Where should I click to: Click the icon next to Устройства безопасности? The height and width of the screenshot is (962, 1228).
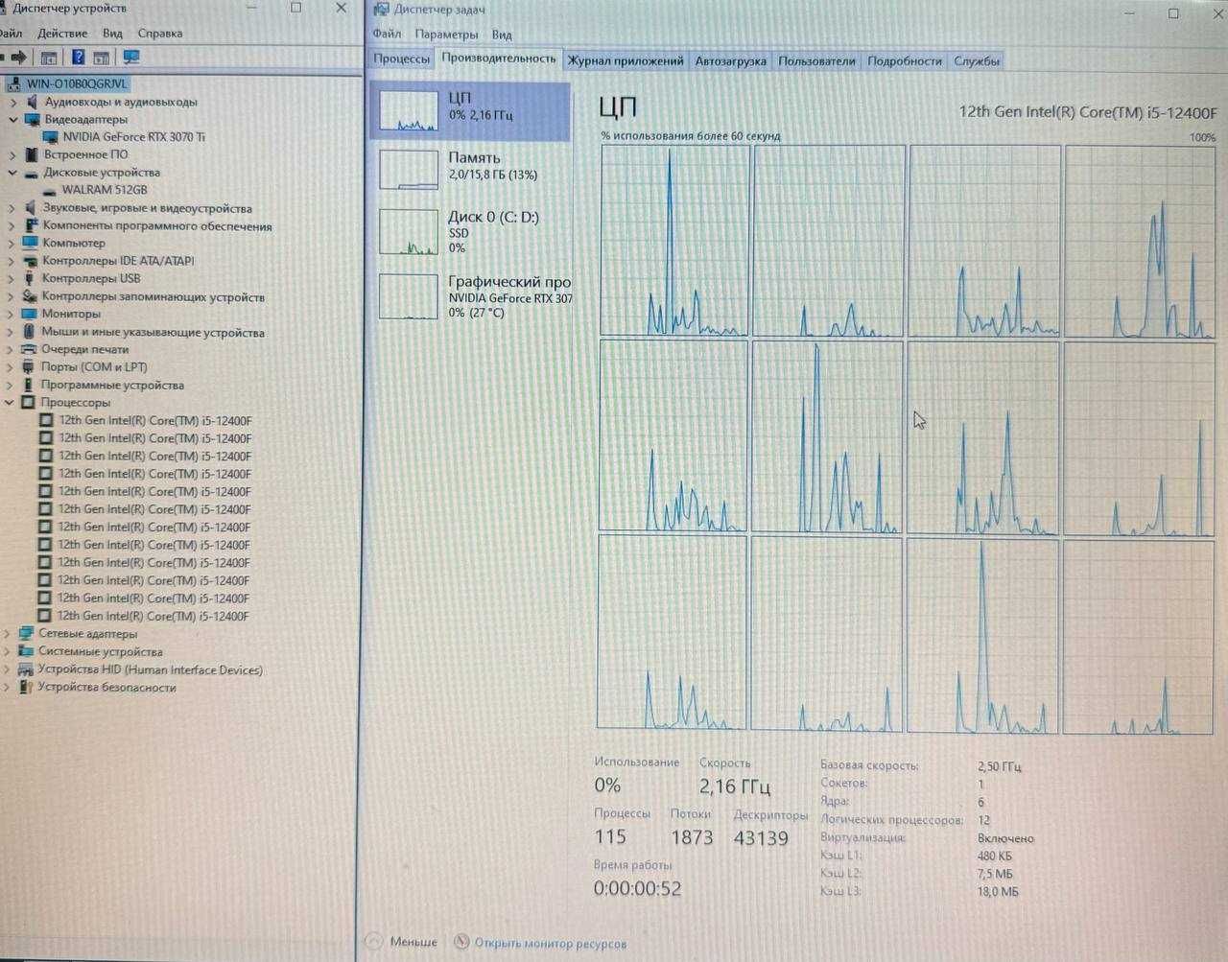click(26, 688)
